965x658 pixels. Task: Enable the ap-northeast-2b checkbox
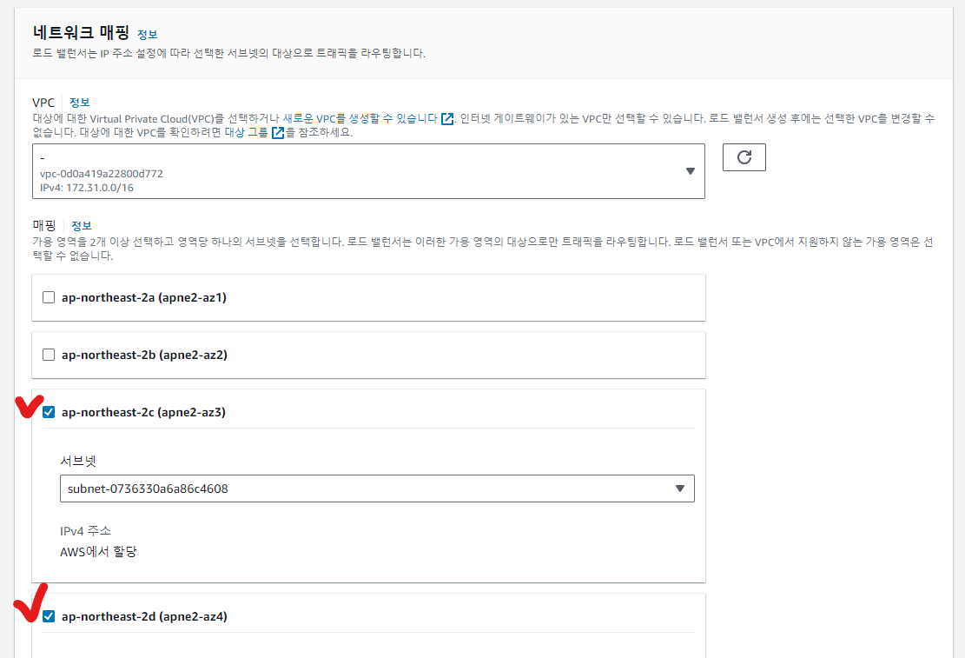tap(49, 355)
